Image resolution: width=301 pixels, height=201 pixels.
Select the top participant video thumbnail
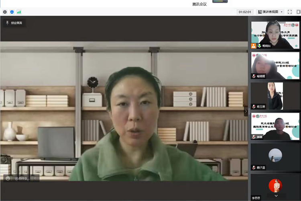(275, 34)
